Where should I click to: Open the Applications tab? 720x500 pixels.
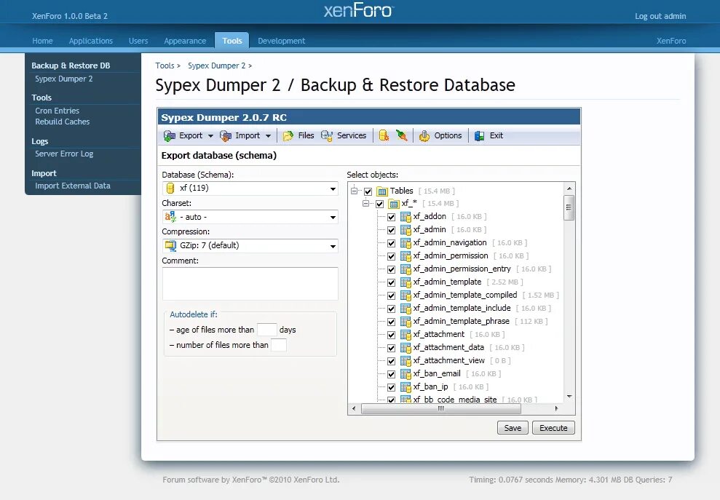click(x=91, y=41)
